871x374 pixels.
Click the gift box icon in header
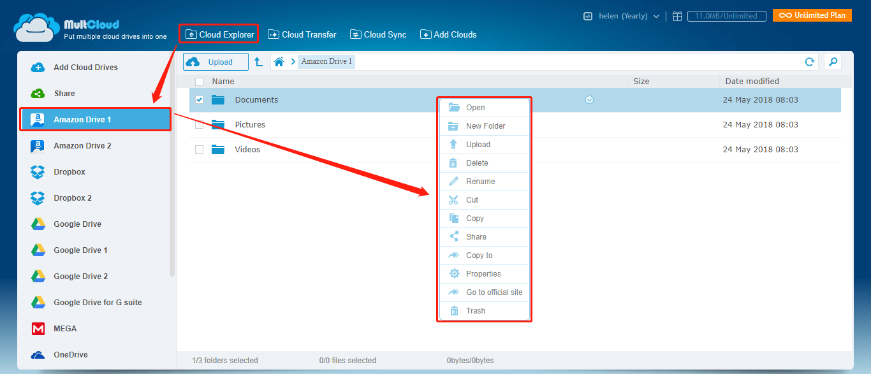677,16
